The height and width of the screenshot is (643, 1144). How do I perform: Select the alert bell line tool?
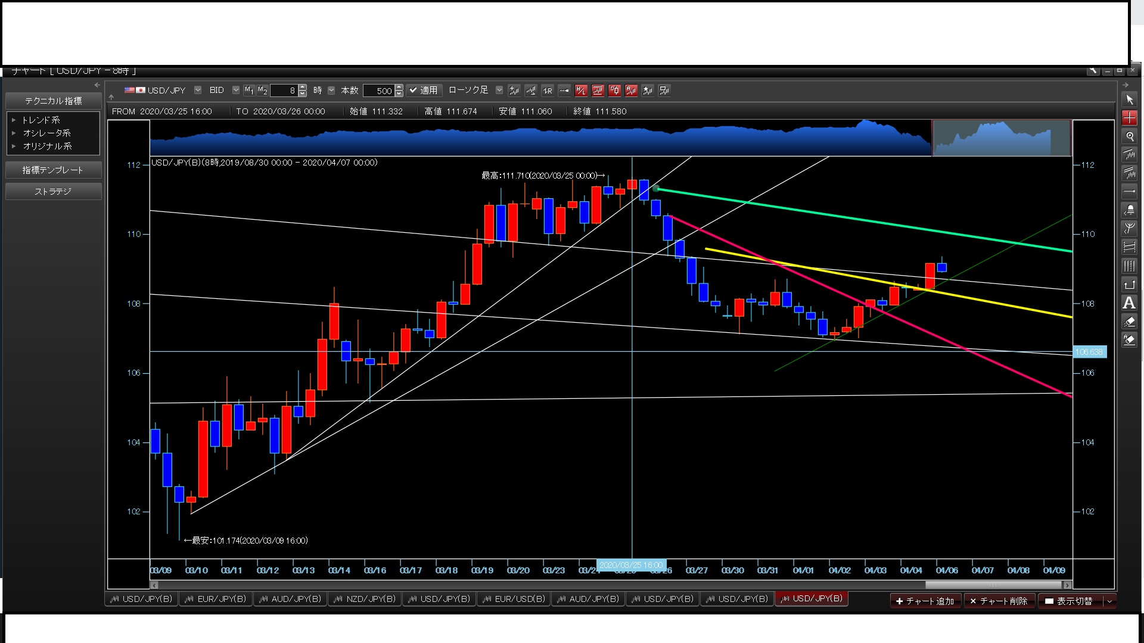tap(1129, 210)
